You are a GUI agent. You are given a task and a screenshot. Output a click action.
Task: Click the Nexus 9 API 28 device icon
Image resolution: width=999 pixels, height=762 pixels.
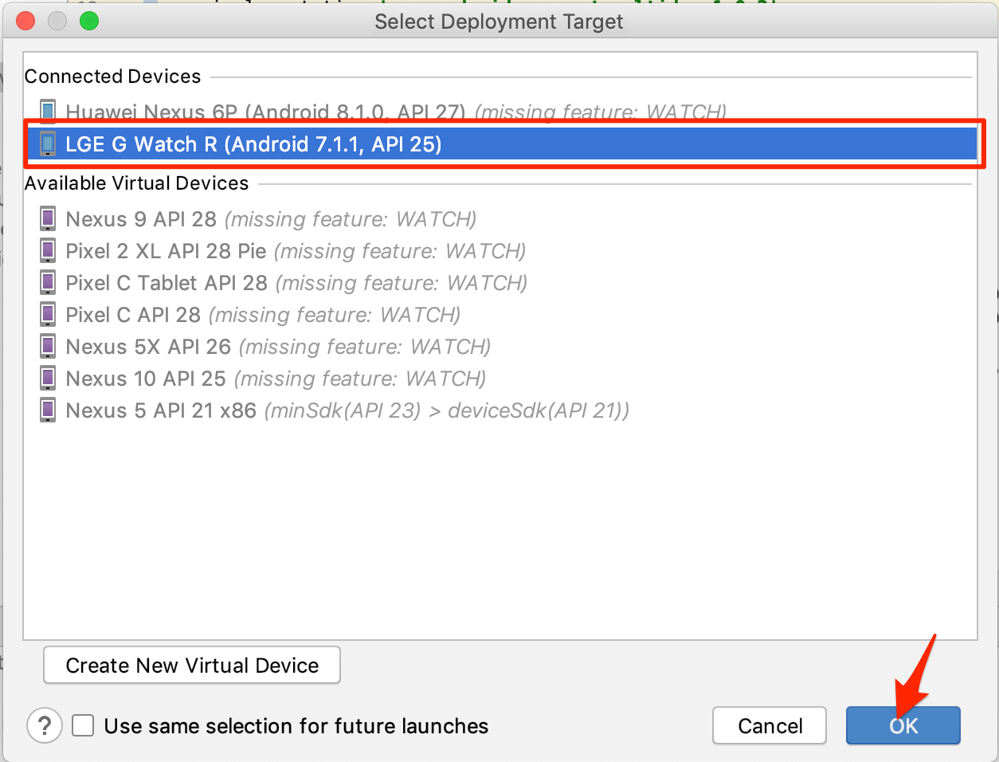(x=48, y=218)
